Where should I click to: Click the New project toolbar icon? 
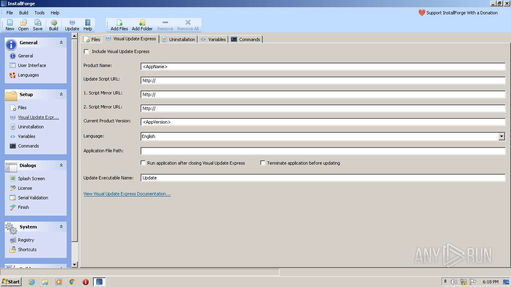pos(10,25)
